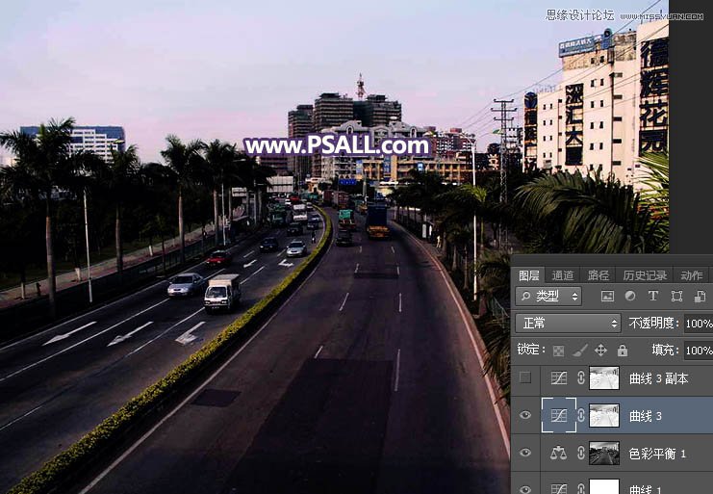The width and height of the screenshot is (713, 494).
Task: Enable lock image pixels brush icon
Action: (x=579, y=351)
